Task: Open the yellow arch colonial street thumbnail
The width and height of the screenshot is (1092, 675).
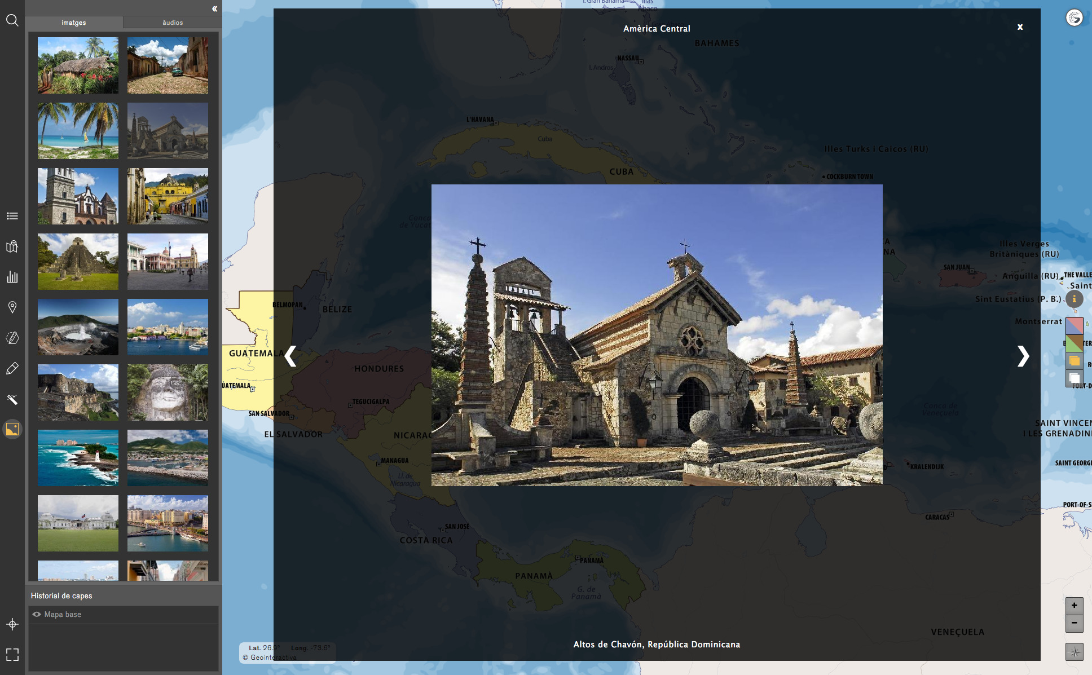Action: click(x=168, y=196)
